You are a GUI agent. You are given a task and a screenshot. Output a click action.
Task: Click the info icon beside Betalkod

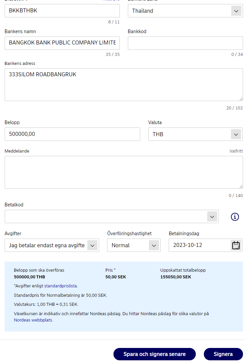click(x=235, y=217)
